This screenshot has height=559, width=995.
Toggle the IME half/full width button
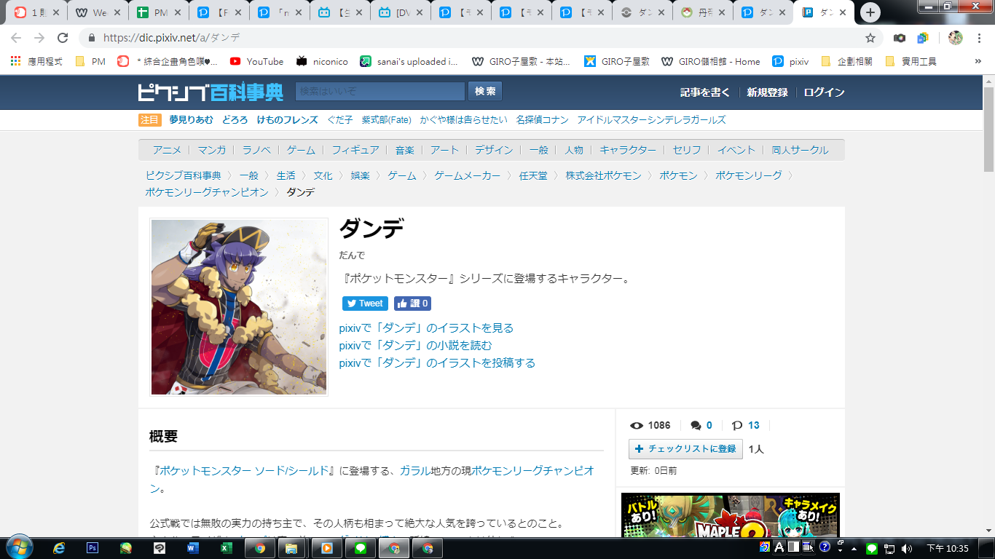pos(794,547)
